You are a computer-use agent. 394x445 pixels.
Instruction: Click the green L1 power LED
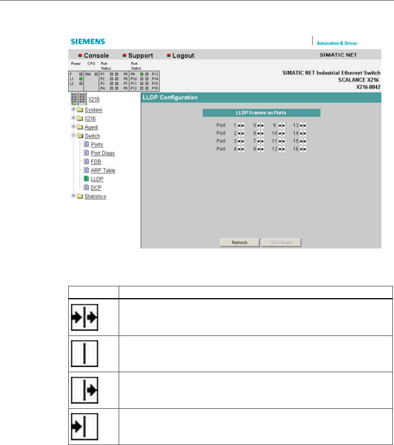point(81,79)
